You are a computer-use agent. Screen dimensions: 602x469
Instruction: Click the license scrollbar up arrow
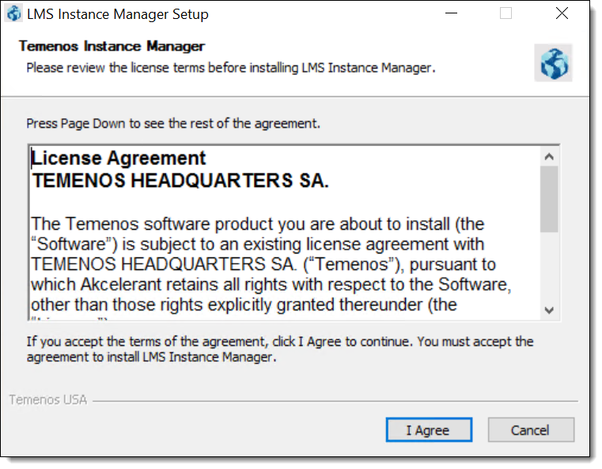pyautogui.click(x=549, y=156)
